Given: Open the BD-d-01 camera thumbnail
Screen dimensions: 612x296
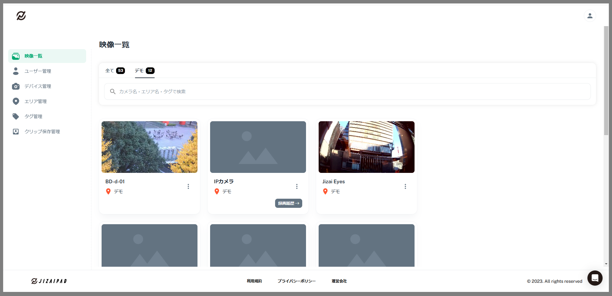Looking at the screenshot, I should point(150,147).
